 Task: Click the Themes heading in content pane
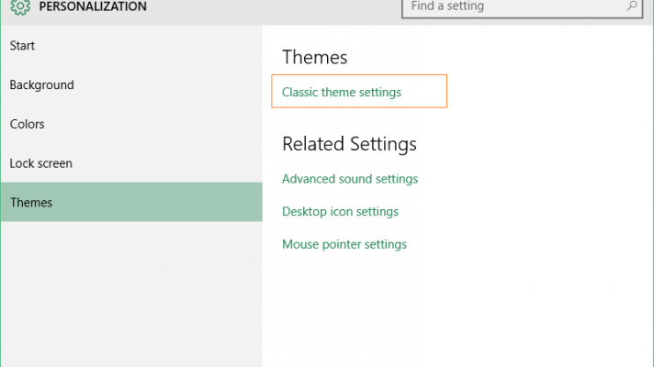[314, 57]
